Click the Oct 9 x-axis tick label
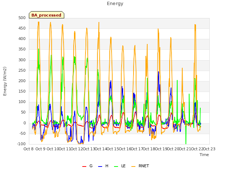This screenshot has width=231, height=173. 40,149
